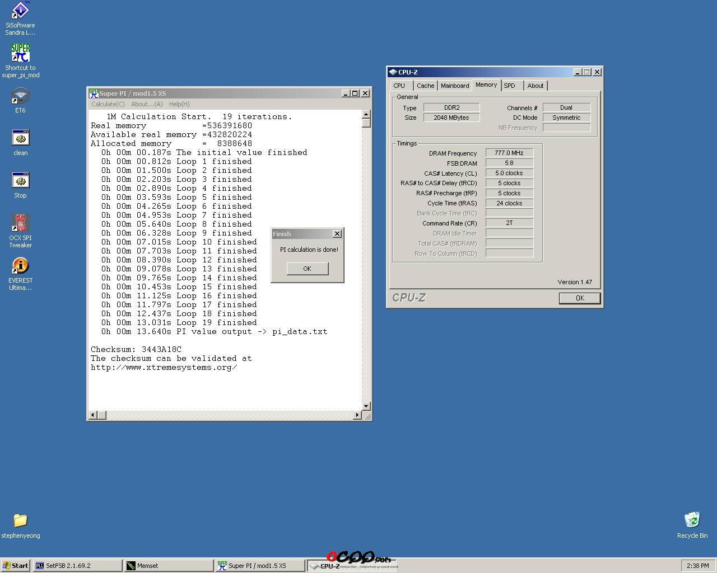
Task: Click the 2048 MBytes size field
Action: (x=451, y=118)
